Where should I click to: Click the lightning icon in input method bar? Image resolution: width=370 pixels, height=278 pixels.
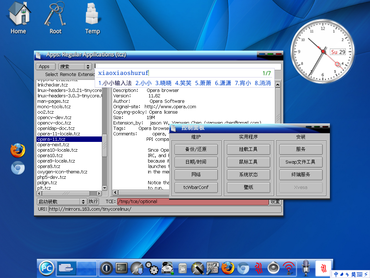[x=366, y=274]
